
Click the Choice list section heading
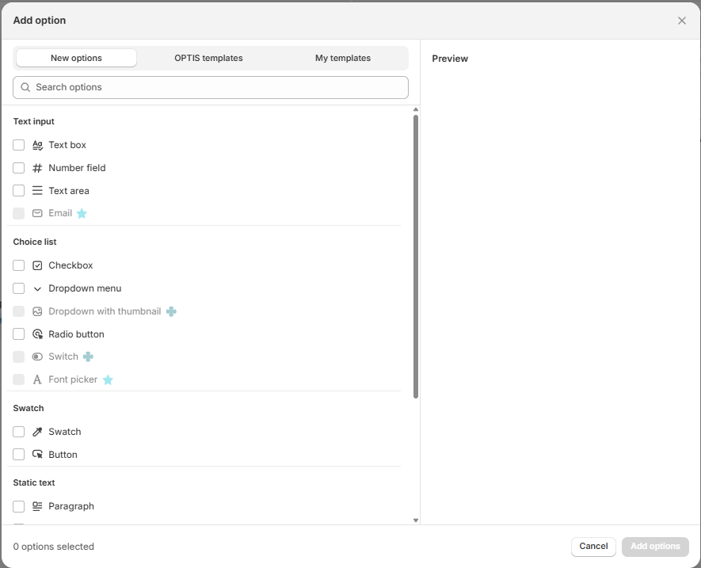[35, 242]
